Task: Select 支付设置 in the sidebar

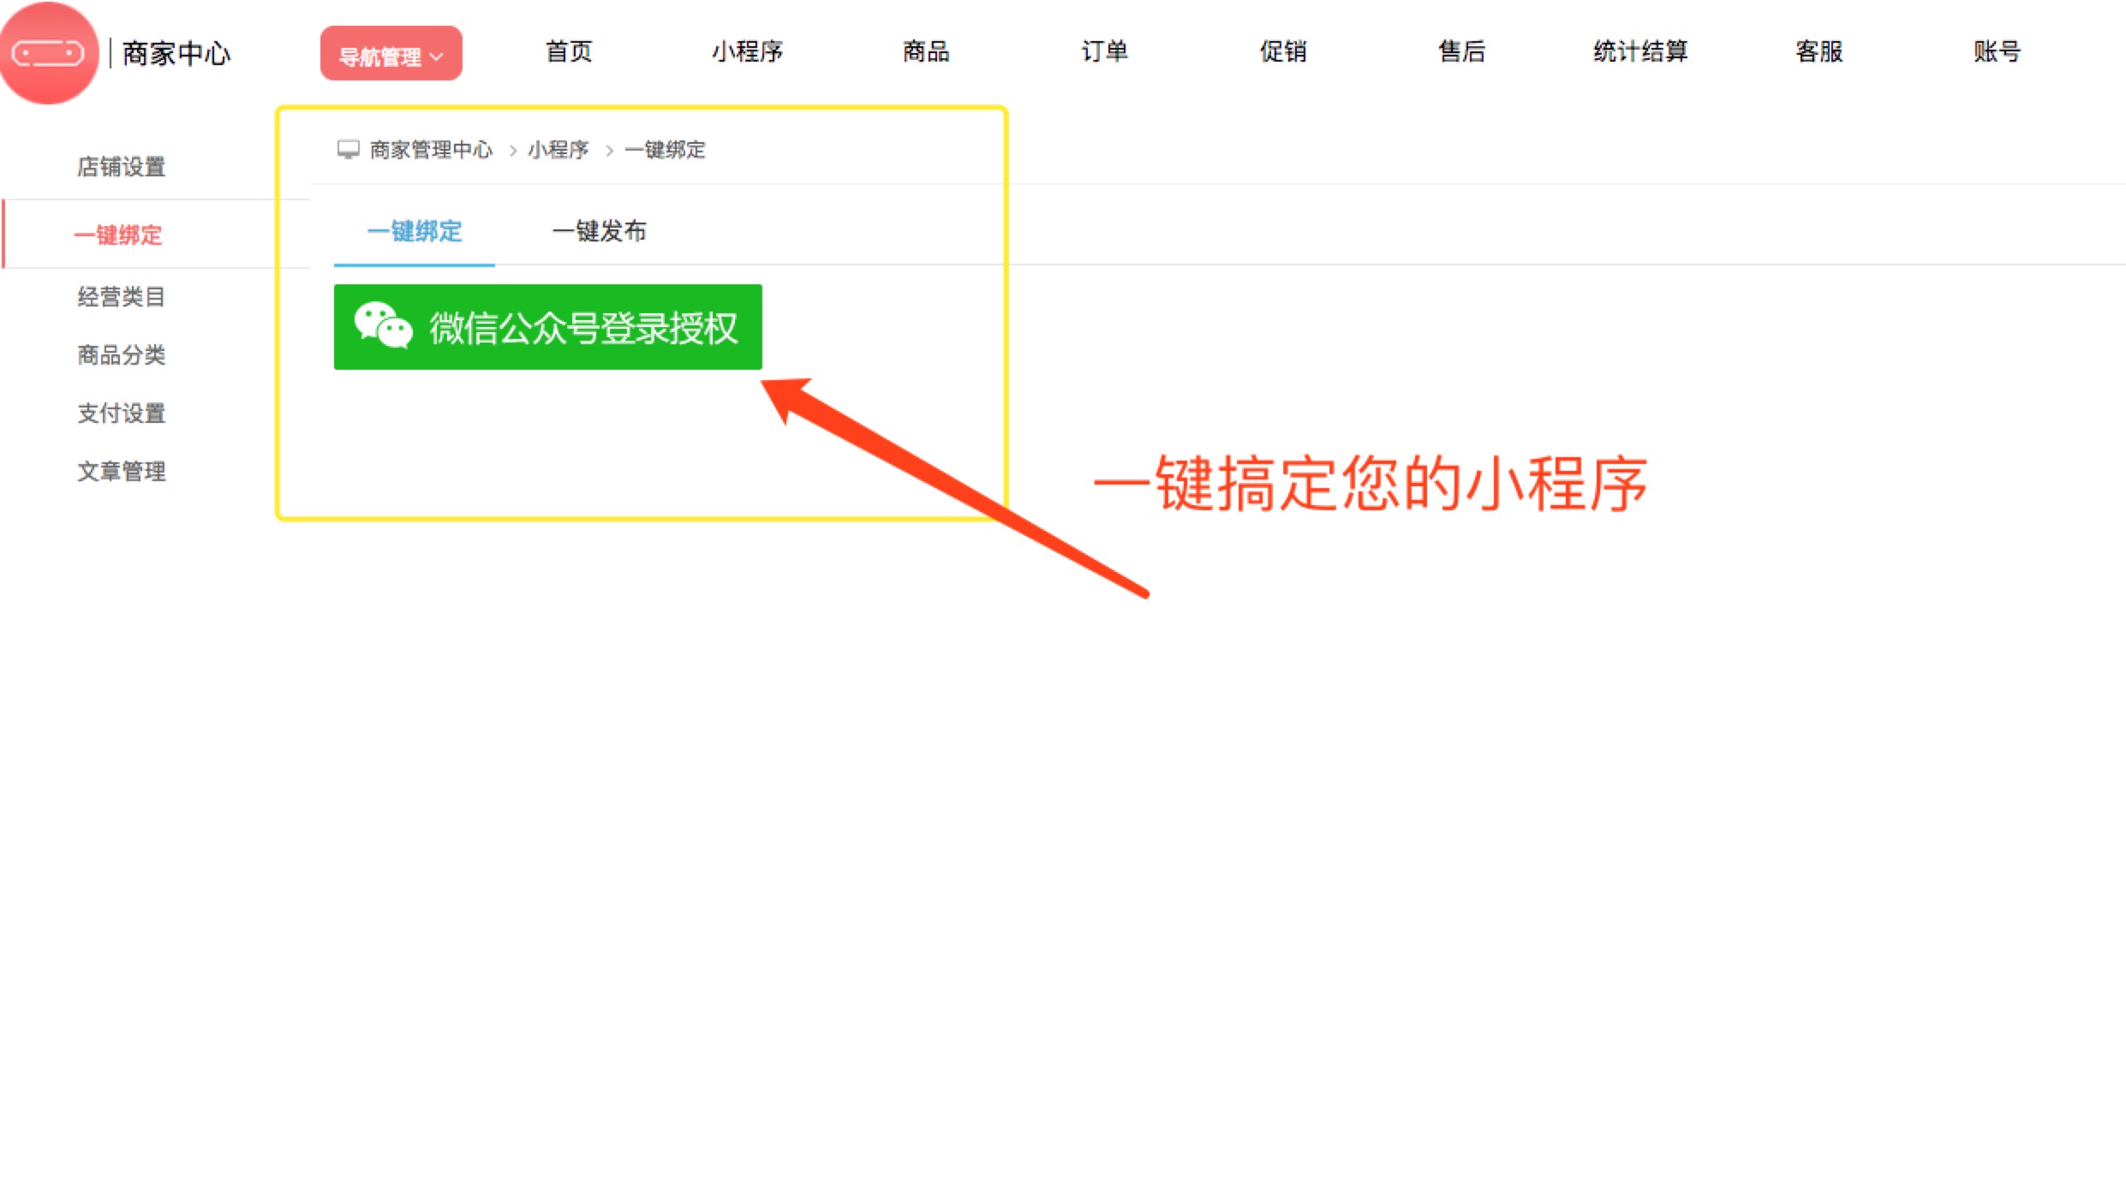Action: [x=122, y=413]
